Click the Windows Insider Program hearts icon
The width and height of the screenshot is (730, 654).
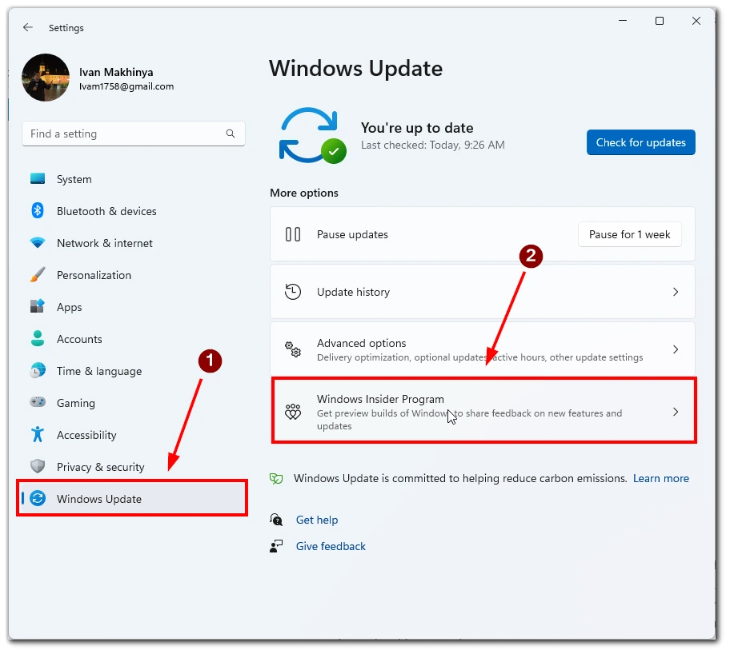293,412
